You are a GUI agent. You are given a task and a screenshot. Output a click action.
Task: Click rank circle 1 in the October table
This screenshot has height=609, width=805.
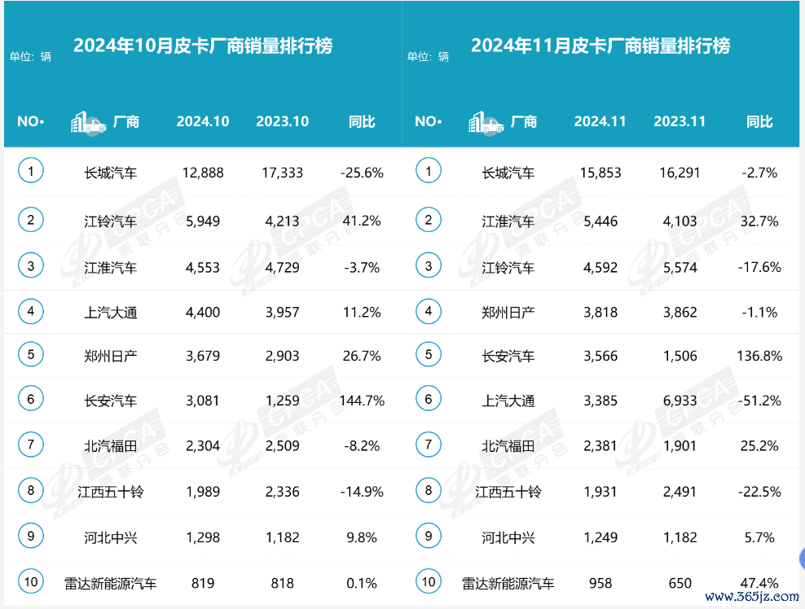tap(31, 171)
